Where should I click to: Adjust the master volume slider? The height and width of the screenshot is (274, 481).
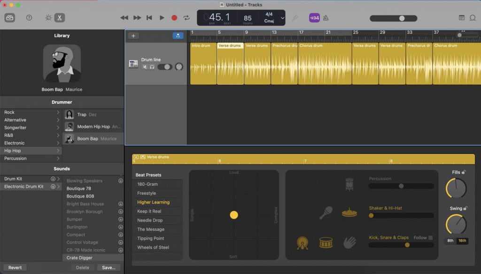click(x=393, y=18)
